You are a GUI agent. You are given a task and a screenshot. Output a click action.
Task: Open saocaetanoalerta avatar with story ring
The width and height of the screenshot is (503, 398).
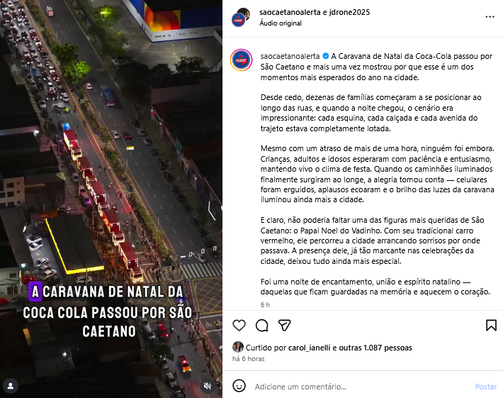coord(242,60)
